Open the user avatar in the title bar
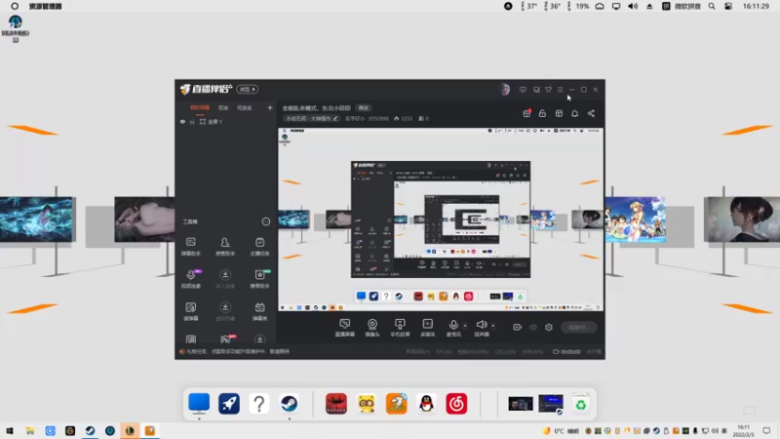 [x=504, y=90]
